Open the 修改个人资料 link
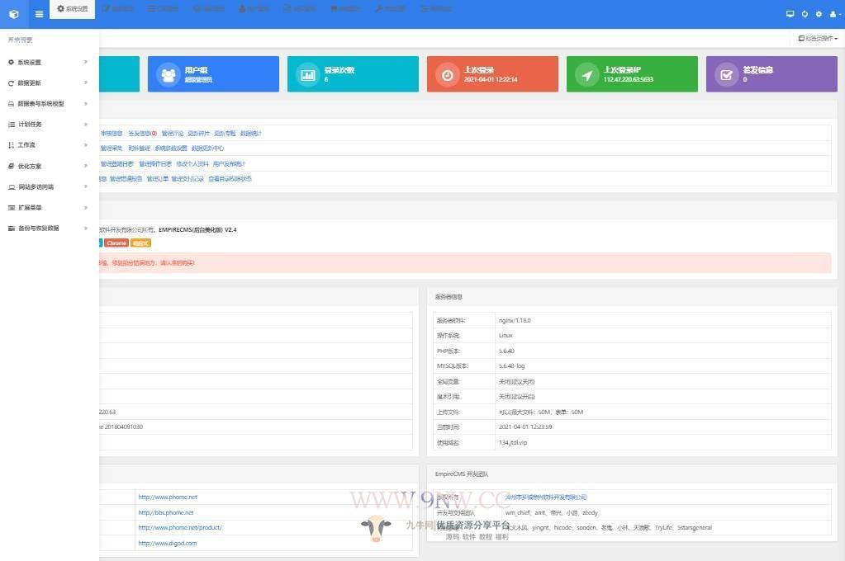845x561 pixels. click(192, 164)
